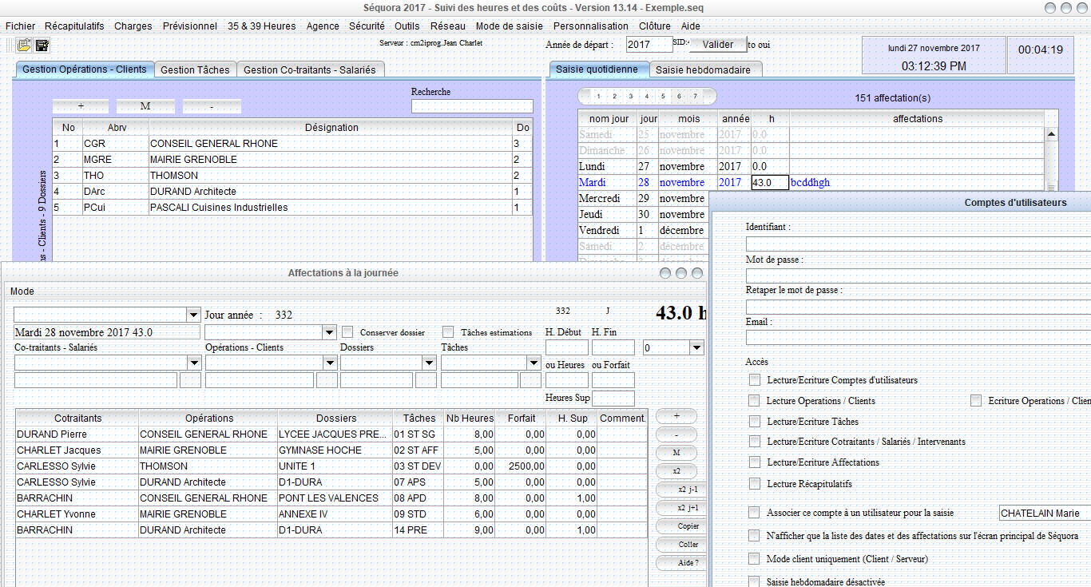
Task: Open the Fichier menu
Action: pyautogui.click(x=20, y=26)
